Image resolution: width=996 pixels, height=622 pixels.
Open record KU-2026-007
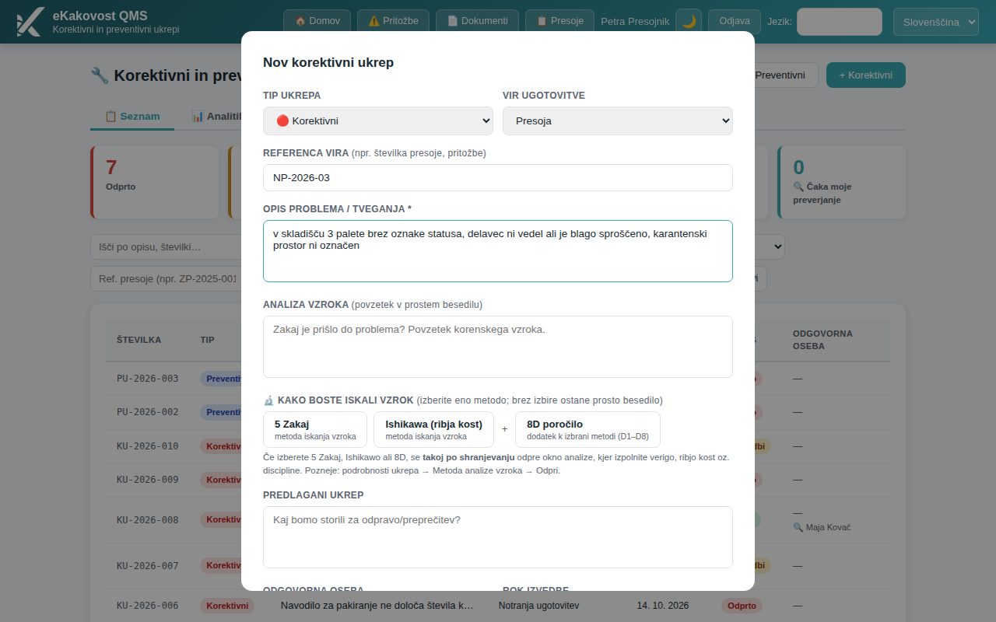148,565
